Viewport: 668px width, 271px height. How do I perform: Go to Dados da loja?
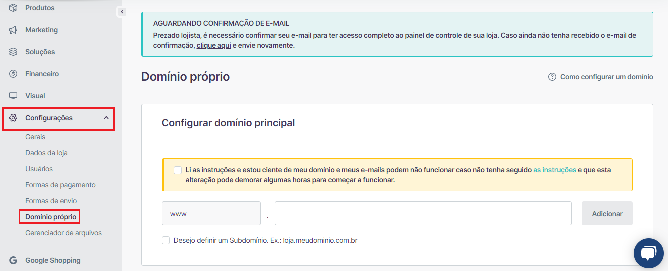point(46,153)
